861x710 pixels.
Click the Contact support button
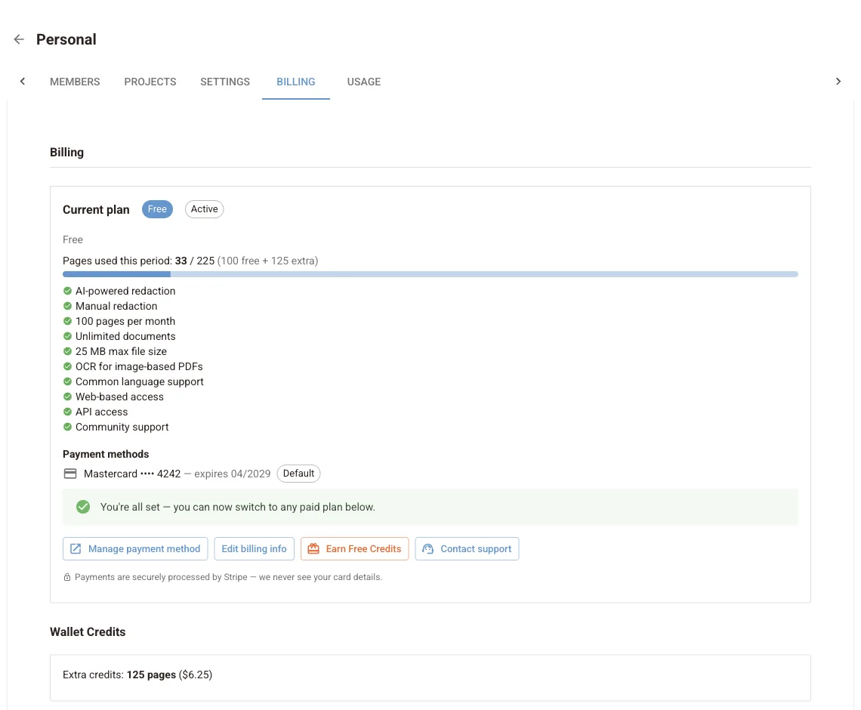point(467,548)
